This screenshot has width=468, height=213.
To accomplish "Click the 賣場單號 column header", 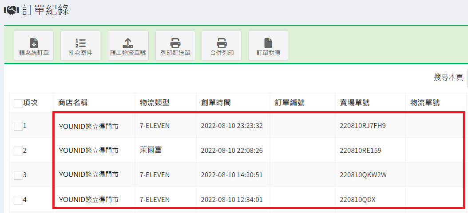I will [x=352, y=103].
